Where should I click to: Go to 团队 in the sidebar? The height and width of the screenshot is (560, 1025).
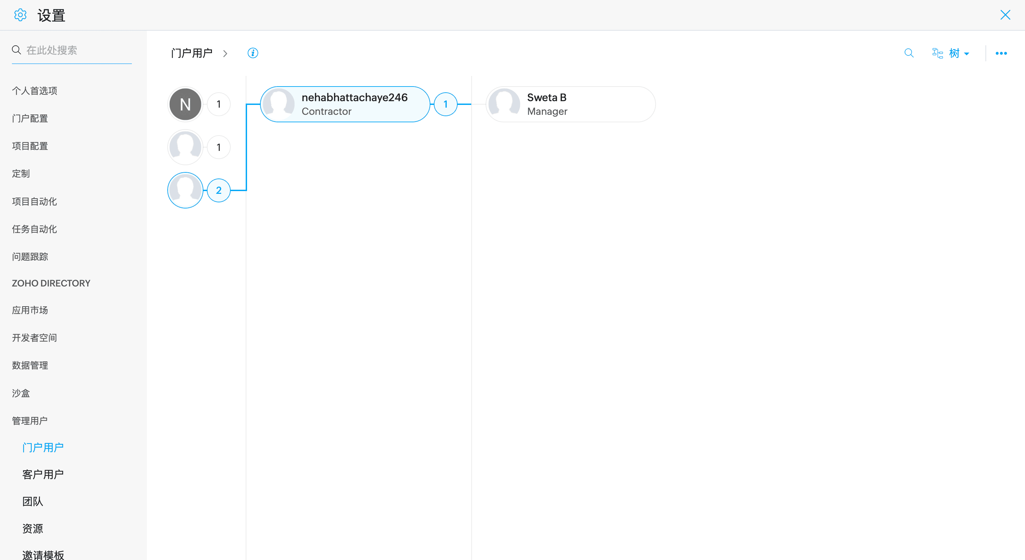(x=33, y=501)
